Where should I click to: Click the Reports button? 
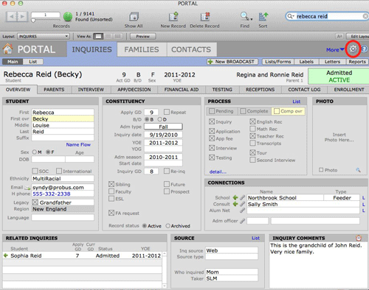click(x=357, y=62)
